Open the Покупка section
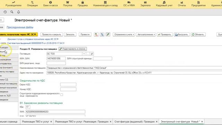This screenshot has width=222, height=125. (68, 4)
